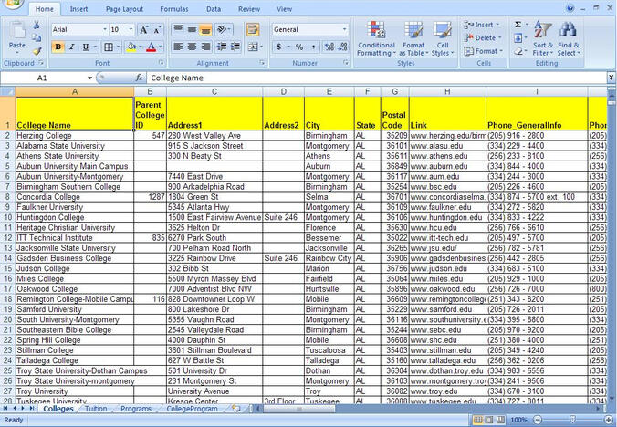Click the Select All corner button
Viewport: 617px width, 427px height.
click(x=7, y=91)
